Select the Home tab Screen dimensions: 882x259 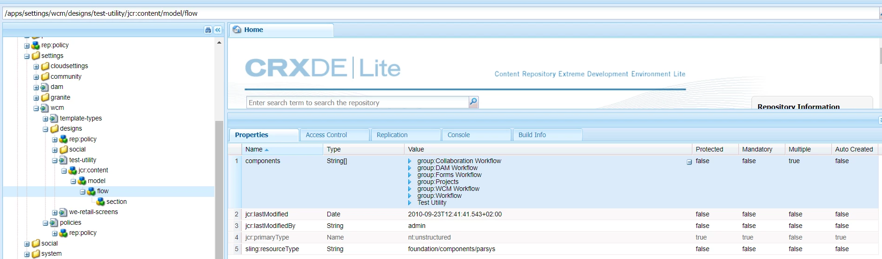tap(281, 30)
